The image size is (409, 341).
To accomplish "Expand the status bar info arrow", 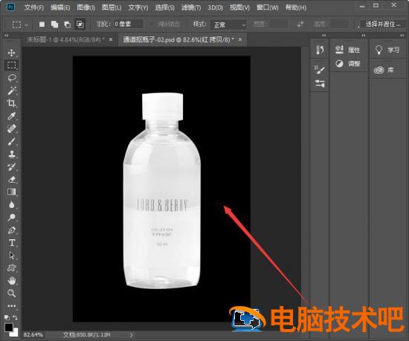I will (131, 335).
